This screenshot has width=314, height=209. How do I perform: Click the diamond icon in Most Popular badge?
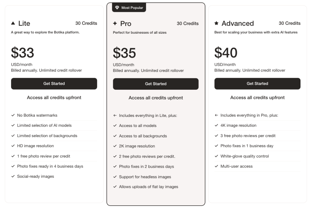click(x=117, y=7)
